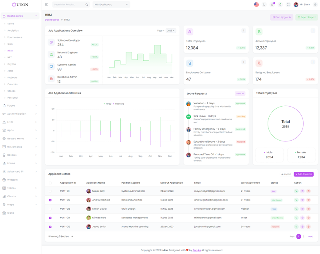Click the US flag language icon
This screenshot has height=254, width=320.
point(256,5)
